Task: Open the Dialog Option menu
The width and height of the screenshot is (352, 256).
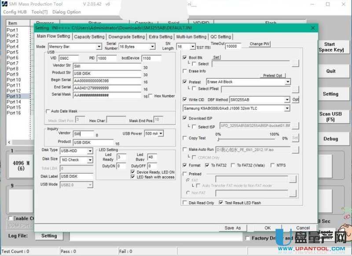Action: click(66, 12)
